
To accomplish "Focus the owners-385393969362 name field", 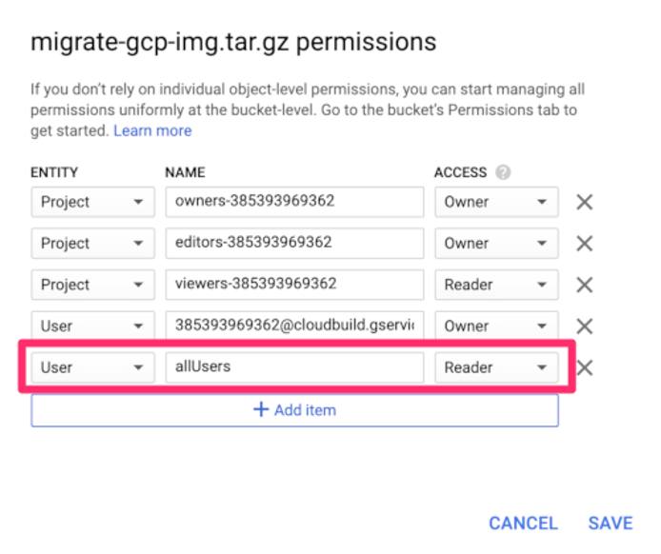I will coord(293,202).
